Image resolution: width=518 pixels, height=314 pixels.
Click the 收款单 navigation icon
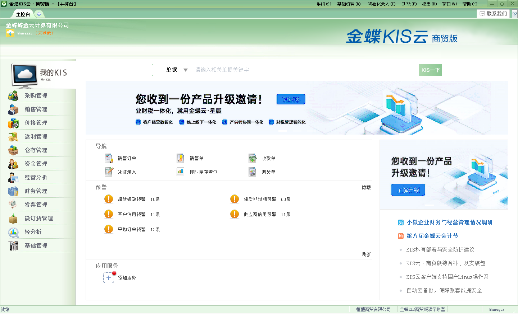pyautogui.click(x=253, y=158)
